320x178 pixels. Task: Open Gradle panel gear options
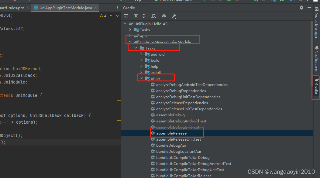click(301, 8)
